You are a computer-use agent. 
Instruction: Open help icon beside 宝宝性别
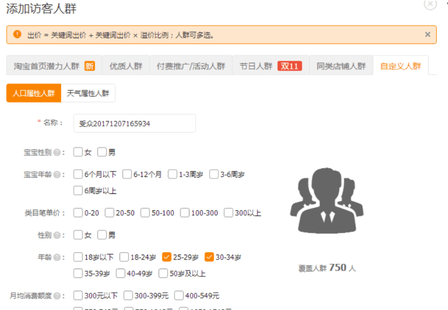[57, 152]
